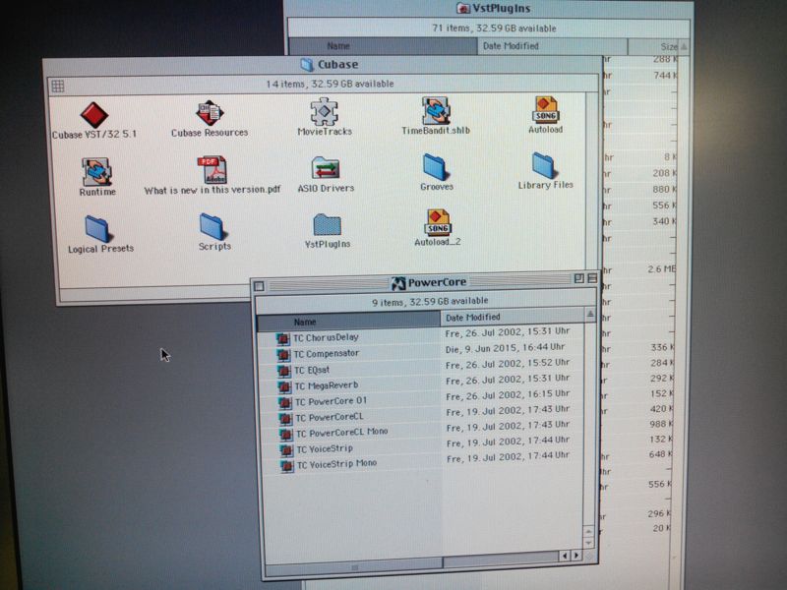Image resolution: width=787 pixels, height=590 pixels.
Task: Click the TC VoiceStrip Mono plug-in icon
Action: [x=287, y=466]
